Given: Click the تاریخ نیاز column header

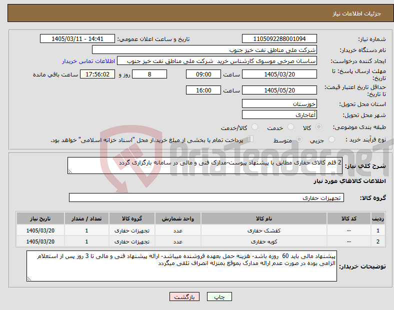Looking at the screenshot, I should coord(40,218).
